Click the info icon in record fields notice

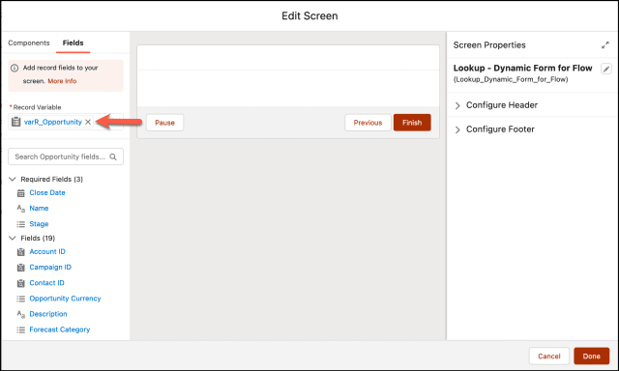tap(15, 68)
